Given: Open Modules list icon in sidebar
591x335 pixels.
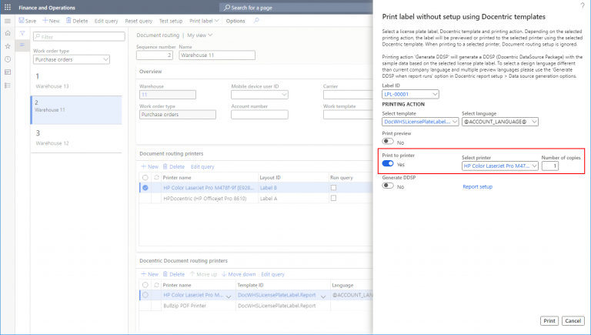Looking at the screenshot, I should click(x=8, y=85).
